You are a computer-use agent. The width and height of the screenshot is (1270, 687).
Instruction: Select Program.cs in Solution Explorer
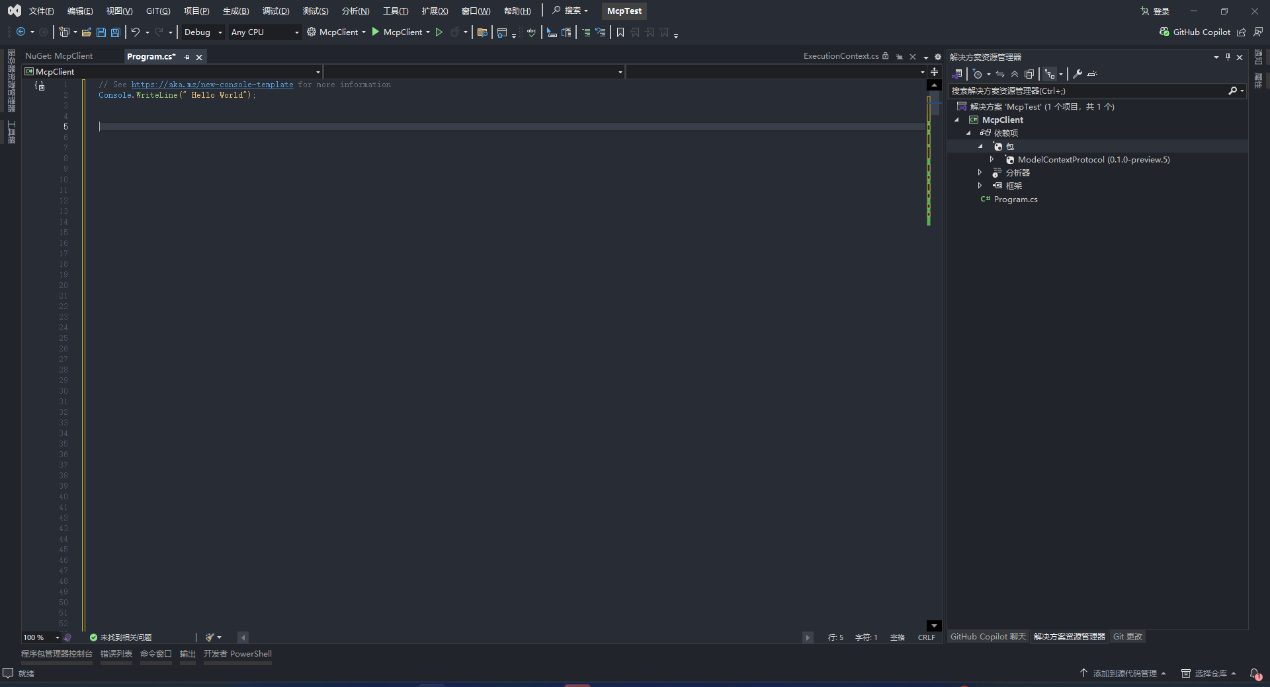tap(1015, 199)
